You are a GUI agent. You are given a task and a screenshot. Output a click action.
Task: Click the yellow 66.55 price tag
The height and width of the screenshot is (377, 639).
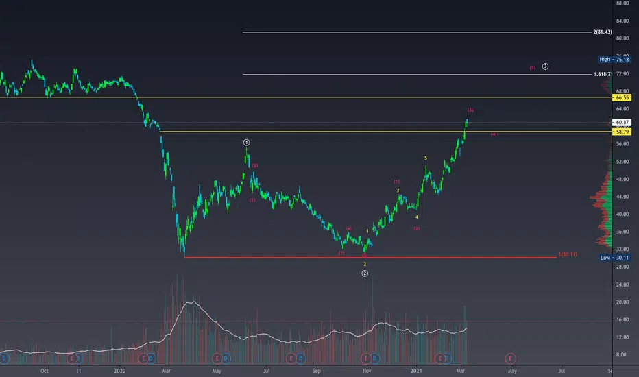coord(622,98)
